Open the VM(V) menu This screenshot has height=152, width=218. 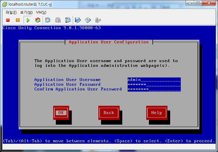tap(41, 12)
